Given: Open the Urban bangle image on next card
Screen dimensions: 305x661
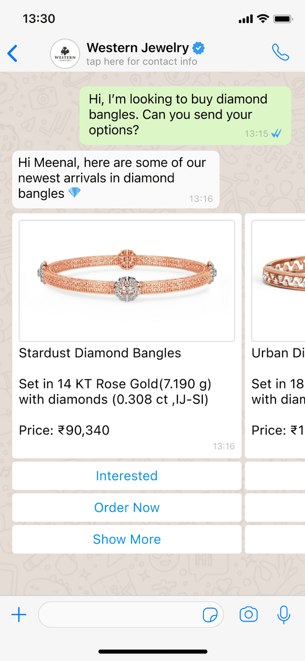Looking at the screenshot, I should point(278,280).
